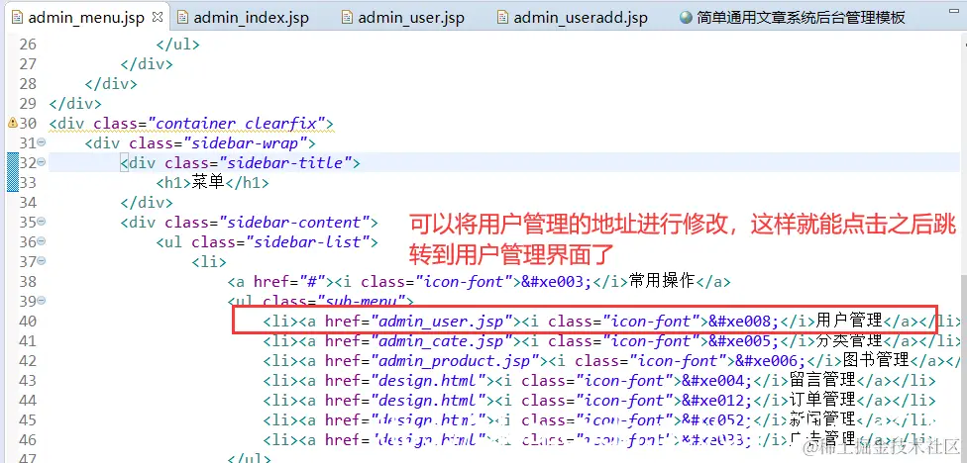Close the admin_menu.jsp tab
This screenshot has width=967, height=463.
158,17
